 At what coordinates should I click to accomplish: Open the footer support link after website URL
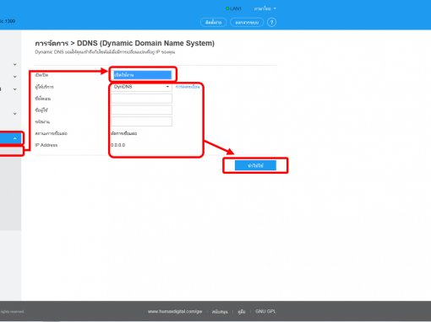click(x=220, y=312)
